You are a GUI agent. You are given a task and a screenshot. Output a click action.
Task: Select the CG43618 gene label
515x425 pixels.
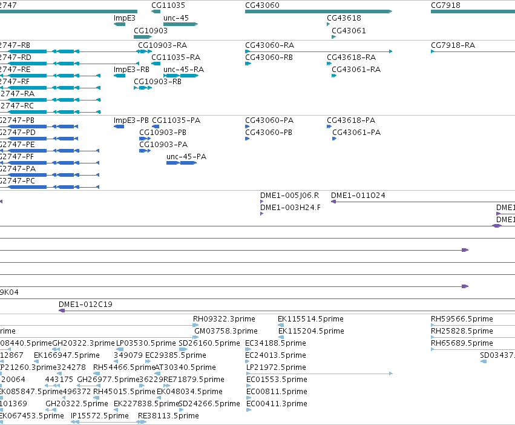(344, 18)
